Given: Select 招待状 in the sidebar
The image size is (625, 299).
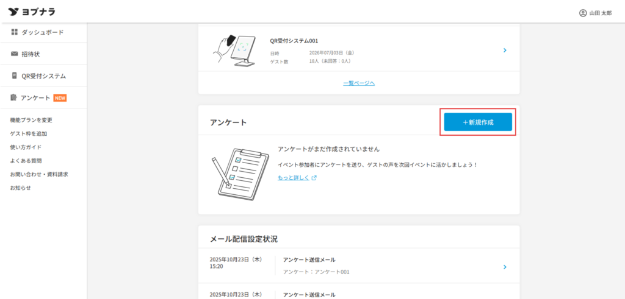Looking at the screenshot, I should tap(31, 54).
